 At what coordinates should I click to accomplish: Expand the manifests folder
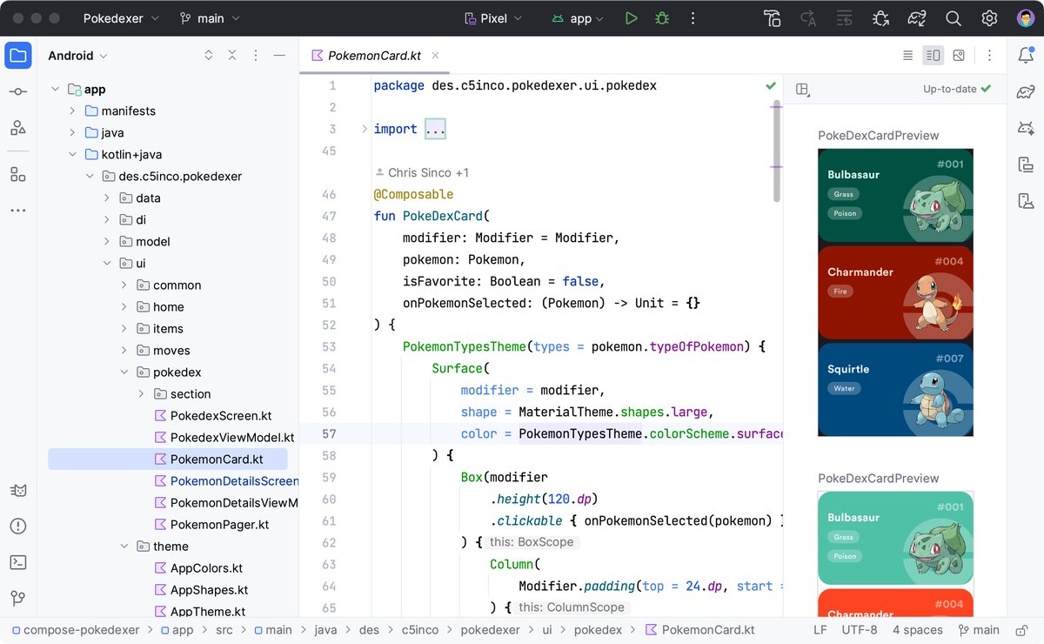(x=72, y=111)
